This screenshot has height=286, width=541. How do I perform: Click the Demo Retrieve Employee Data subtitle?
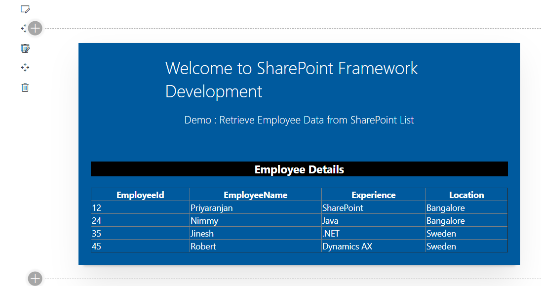click(299, 120)
